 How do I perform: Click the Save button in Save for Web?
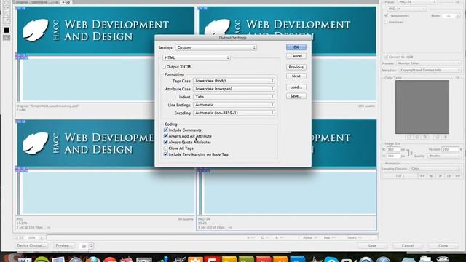372,246
